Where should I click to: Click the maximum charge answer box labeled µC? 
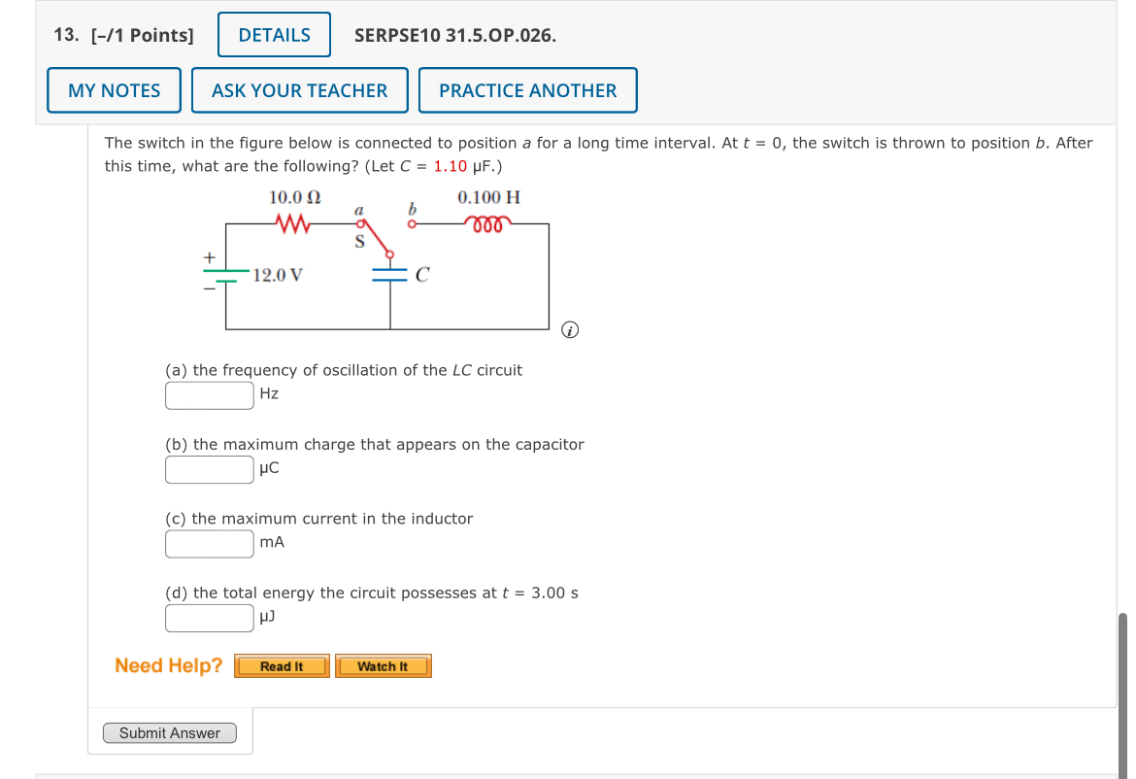tap(209, 469)
